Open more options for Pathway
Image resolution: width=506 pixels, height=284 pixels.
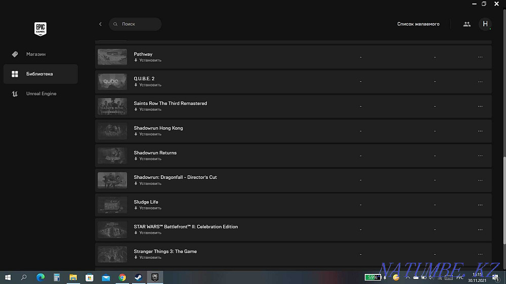coord(480,57)
